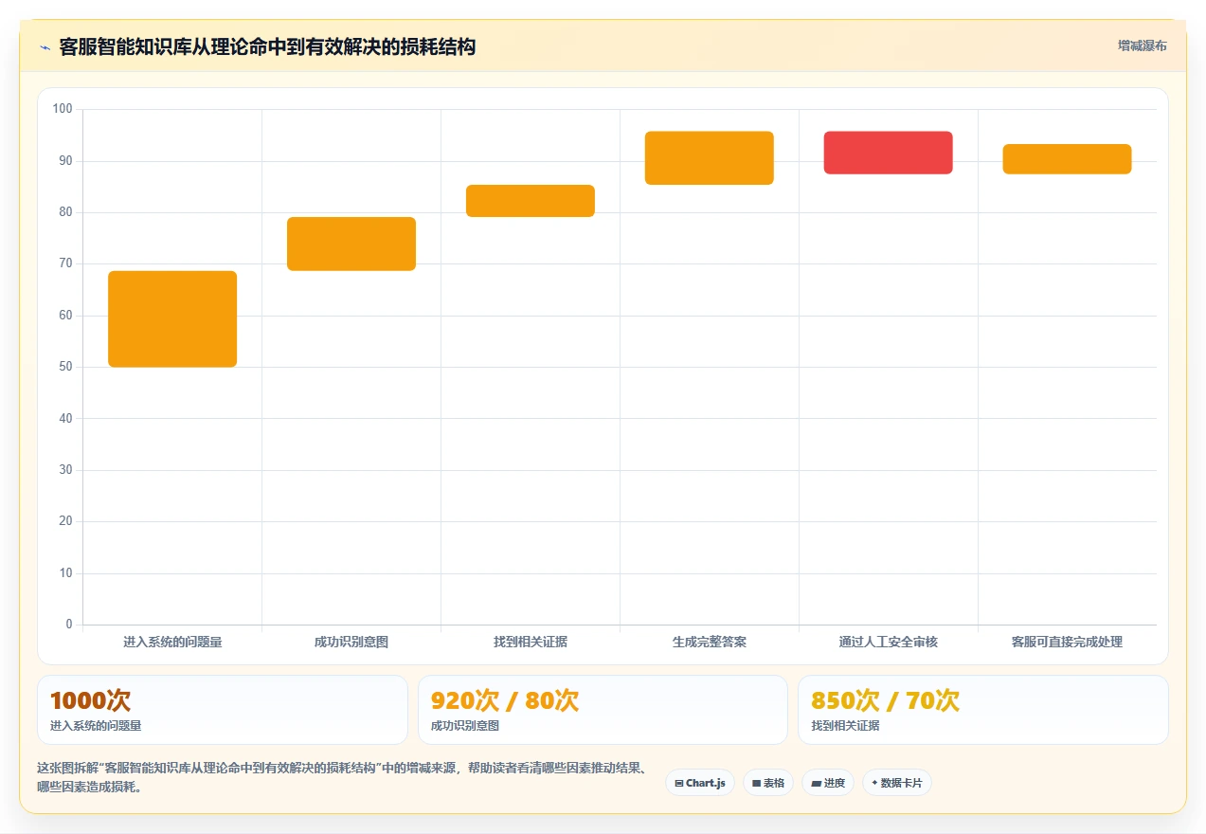Click the chart title 客服智能知识库从理论命中到有效解决的损耗结构
The image size is (1206, 834).
tap(267, 46)
